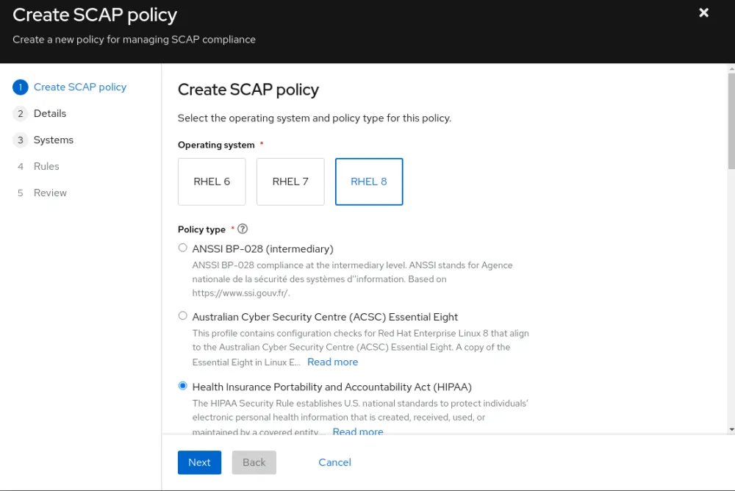Click the scrollbar down arrow
Image resolution: width=735 pixels, height=491 pixels.
click(x=731, y=429)
